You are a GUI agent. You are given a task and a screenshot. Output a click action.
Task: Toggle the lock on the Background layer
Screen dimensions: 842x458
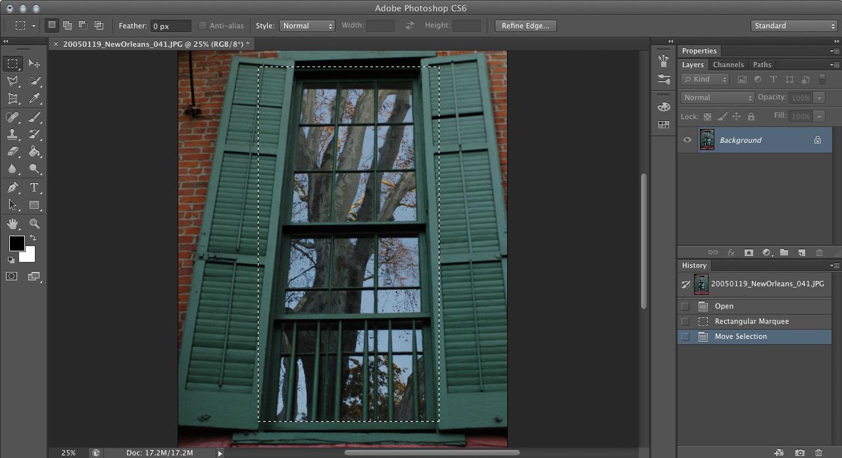point(818,140)
